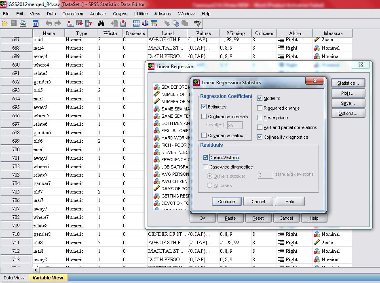Click the Statistics... button in Linear Regression
This screenshot has height=283, width=380.
click(348, 83)
